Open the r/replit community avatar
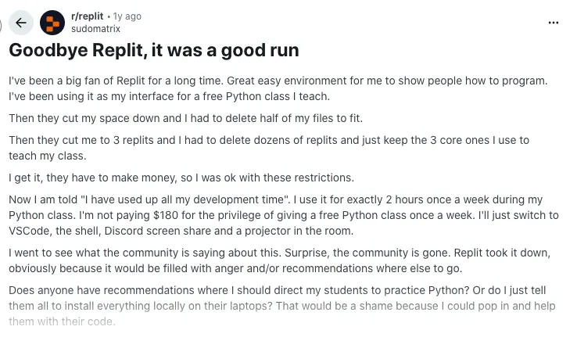 (x=52, y=23)
